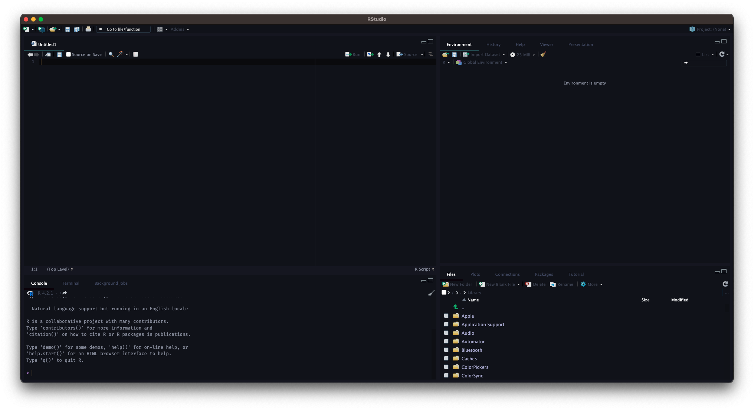This screenshot has width=754, height=410.
Task: Click the clear environment objects broom icon
Action: [x=543, y=54]
